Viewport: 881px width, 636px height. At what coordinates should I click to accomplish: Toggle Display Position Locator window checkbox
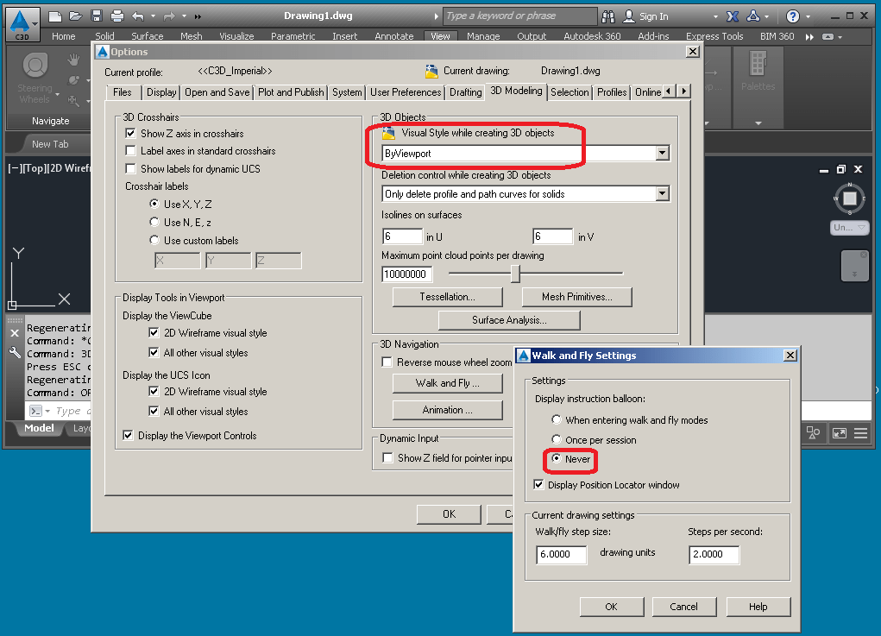tap(538, 484)
